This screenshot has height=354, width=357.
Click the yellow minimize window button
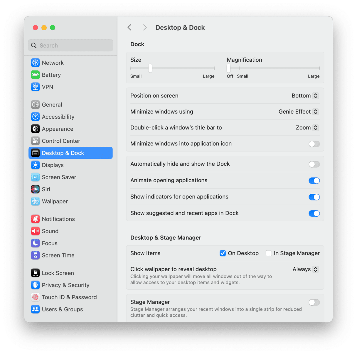pos(44,28)
